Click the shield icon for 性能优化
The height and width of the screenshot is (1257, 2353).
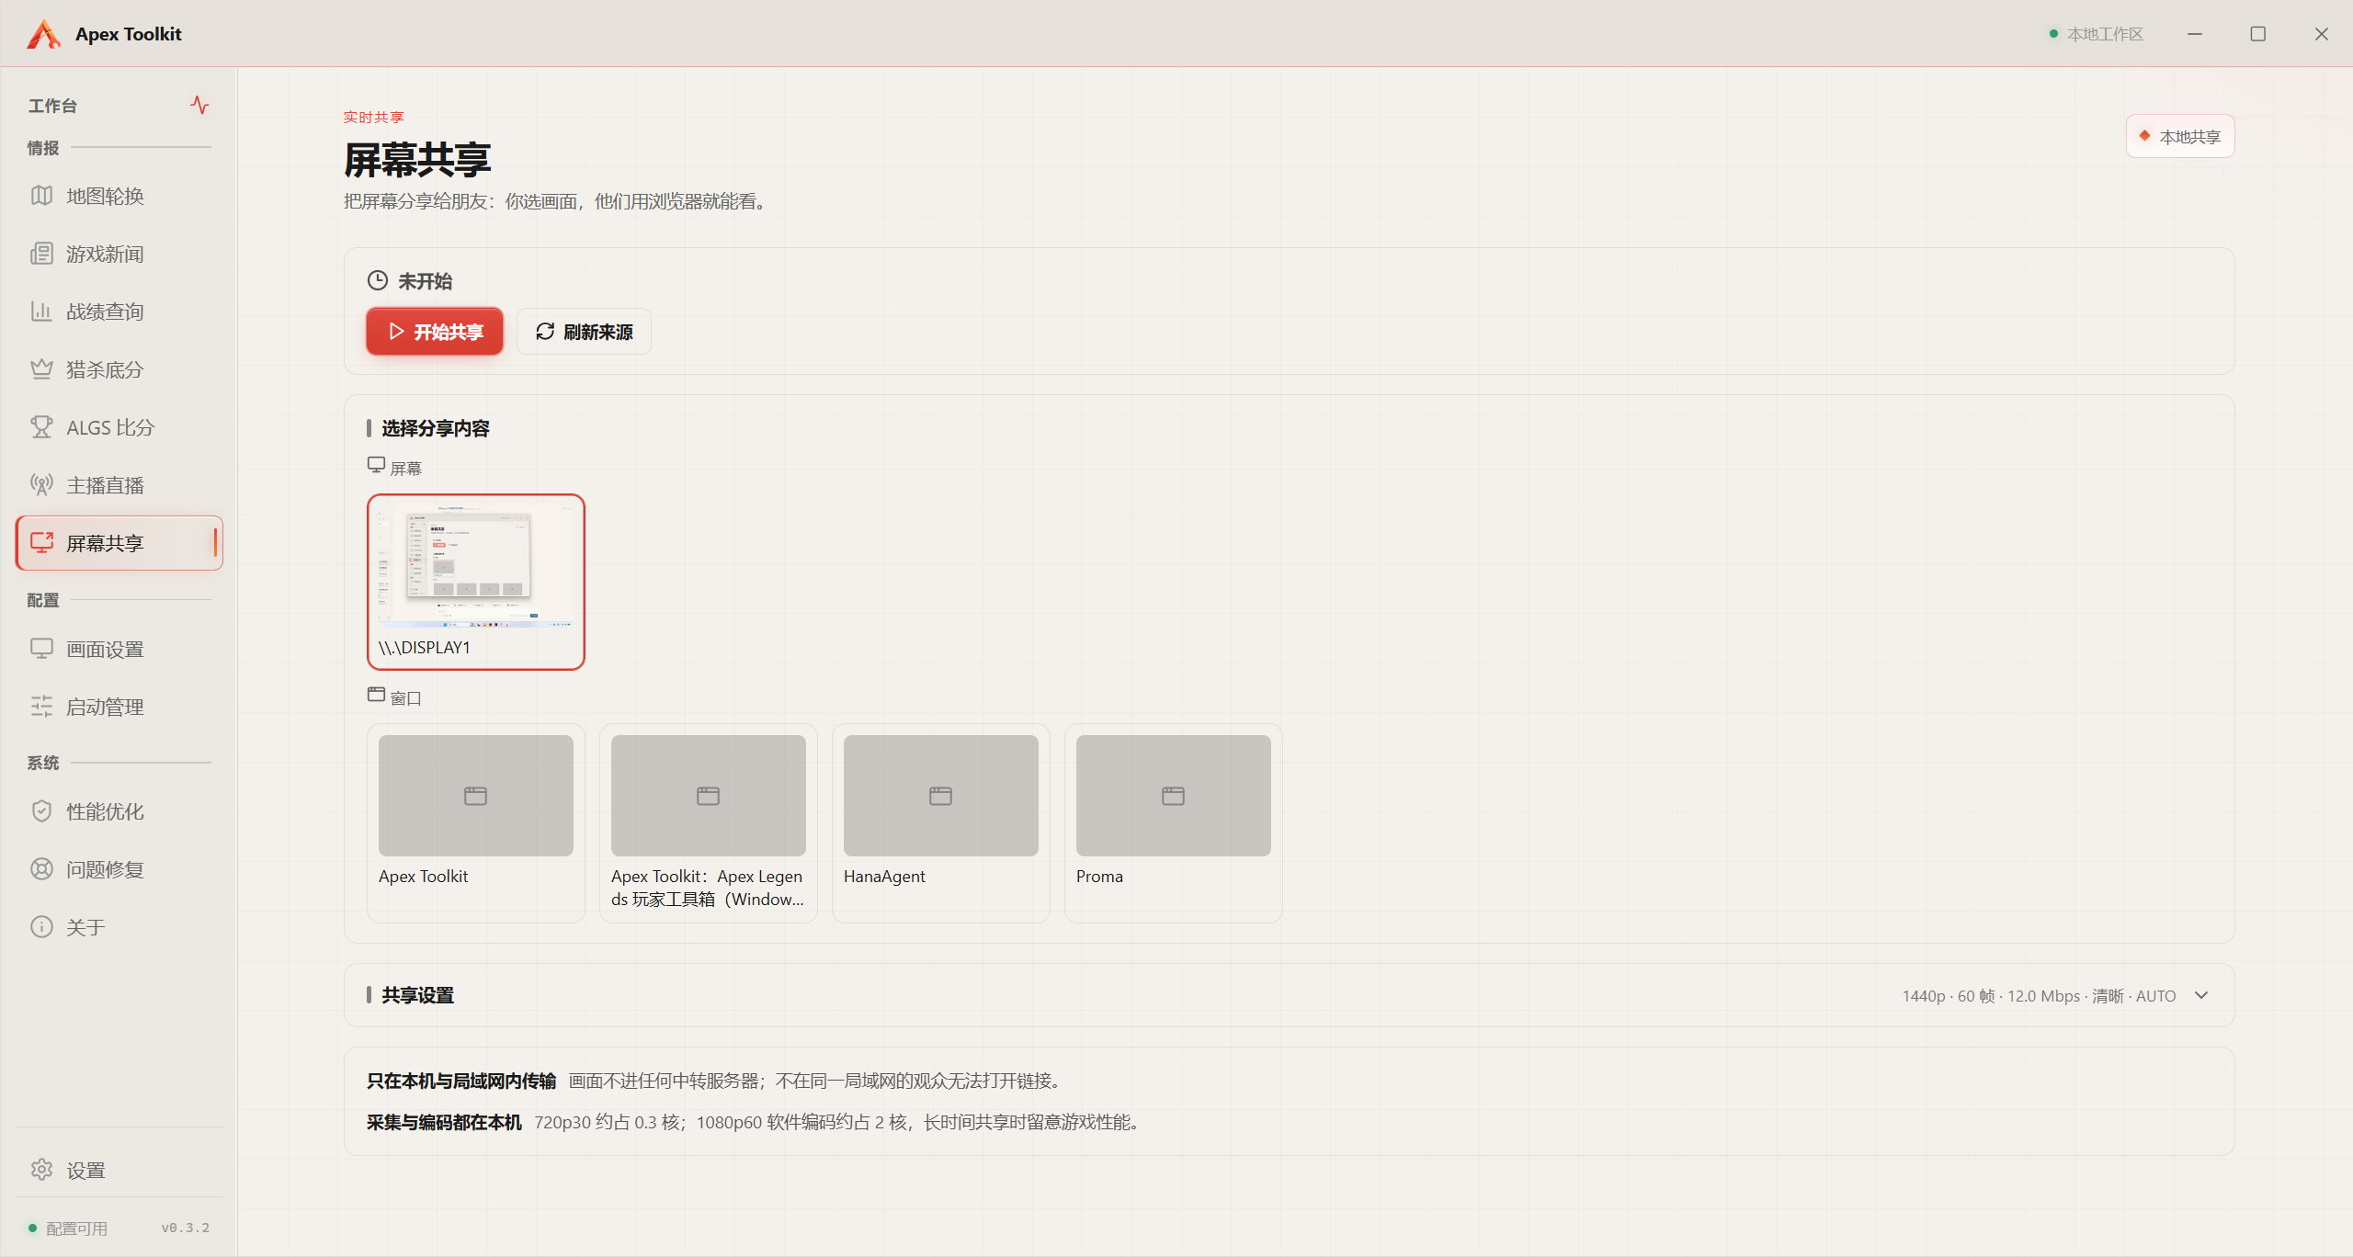pyautogui.click(x=41, y=811)
